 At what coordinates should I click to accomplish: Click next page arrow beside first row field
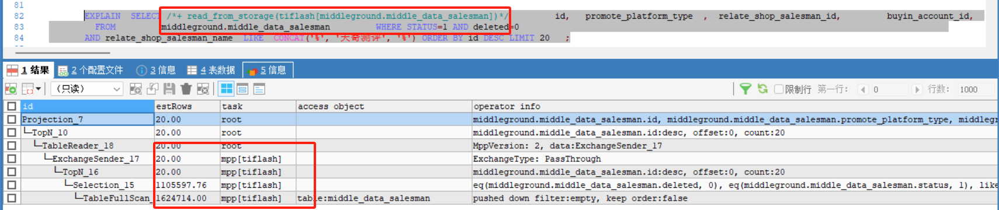917,89
